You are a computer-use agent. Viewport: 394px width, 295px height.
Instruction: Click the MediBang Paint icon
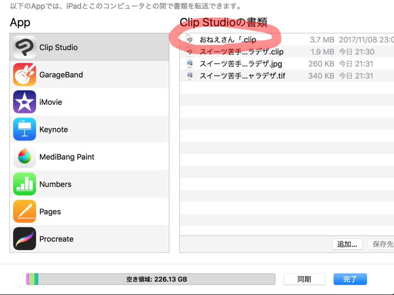pyautogui.click(x=25, y=157)
